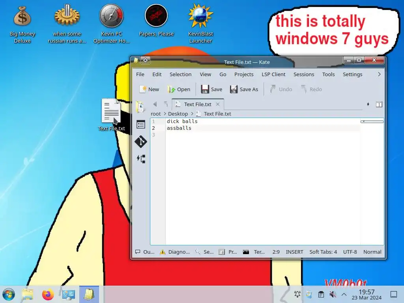The height and width of the screenshot is (303, 404).
Task: Expand hidden system tray icons arrow
Action: [x=344, y=294]
